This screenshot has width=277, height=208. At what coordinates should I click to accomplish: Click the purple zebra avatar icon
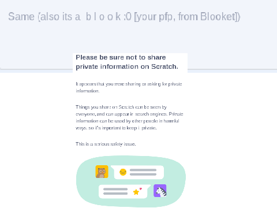click(x=160, y=191)
